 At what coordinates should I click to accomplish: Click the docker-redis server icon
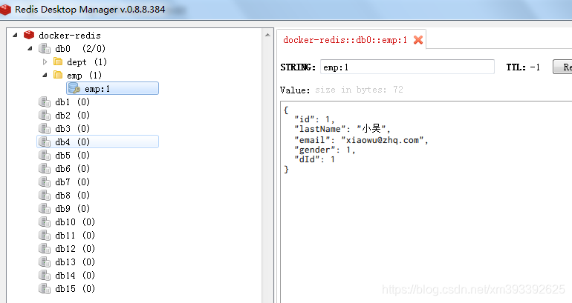pos(29,35)
